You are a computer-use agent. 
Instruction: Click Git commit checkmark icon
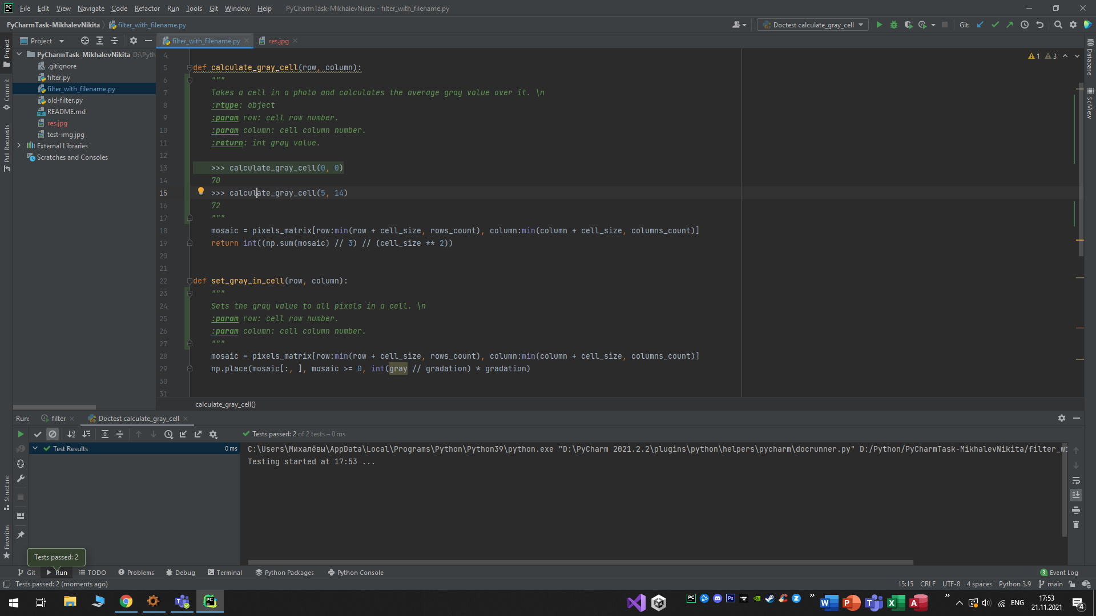click(x=995, y=25)
